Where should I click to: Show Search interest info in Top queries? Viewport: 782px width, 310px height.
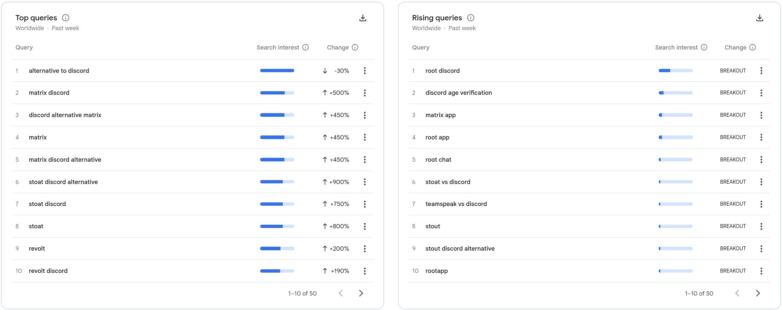(x=305, y=47)
